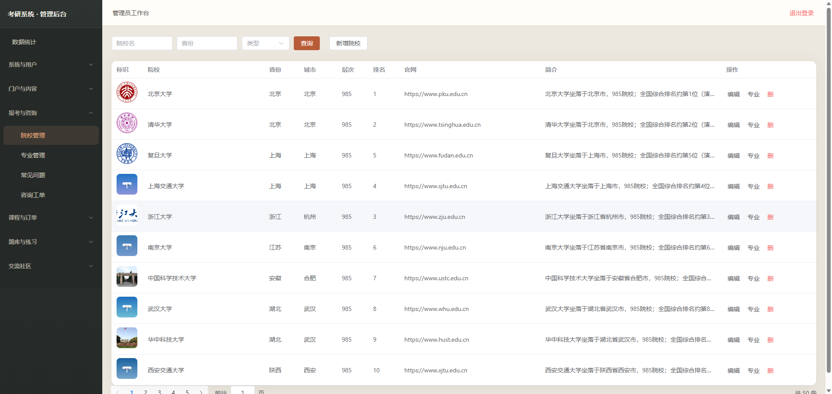Viewport: 832px width, 394px height.
Task: Delete the 北京大学 row
Action: tap(770, 94)
